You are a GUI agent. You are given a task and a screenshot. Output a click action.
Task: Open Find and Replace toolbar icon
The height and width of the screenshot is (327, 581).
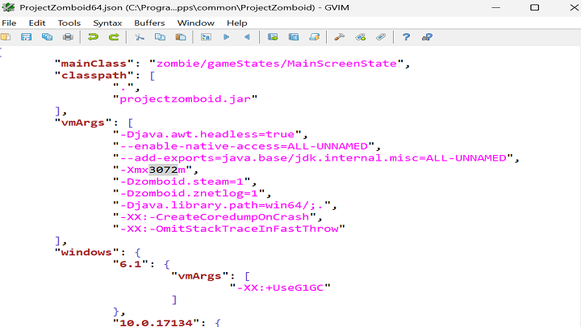click(206, 37)
